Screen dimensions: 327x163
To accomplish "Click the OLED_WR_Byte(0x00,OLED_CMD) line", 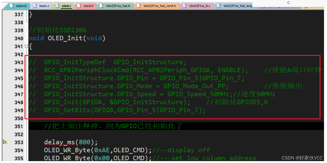I will pyautogui.click(x=98, y=158).
